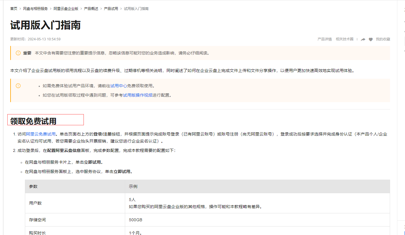Click the 500GB table cell

coord(257,220)
